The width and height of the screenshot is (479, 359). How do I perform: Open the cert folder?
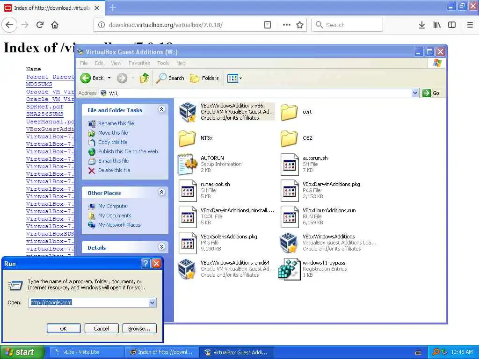click(289, 112)
